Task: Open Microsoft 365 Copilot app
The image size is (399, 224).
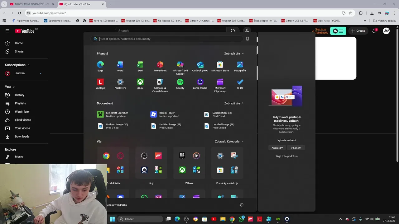Action: (x=180, y=68)
